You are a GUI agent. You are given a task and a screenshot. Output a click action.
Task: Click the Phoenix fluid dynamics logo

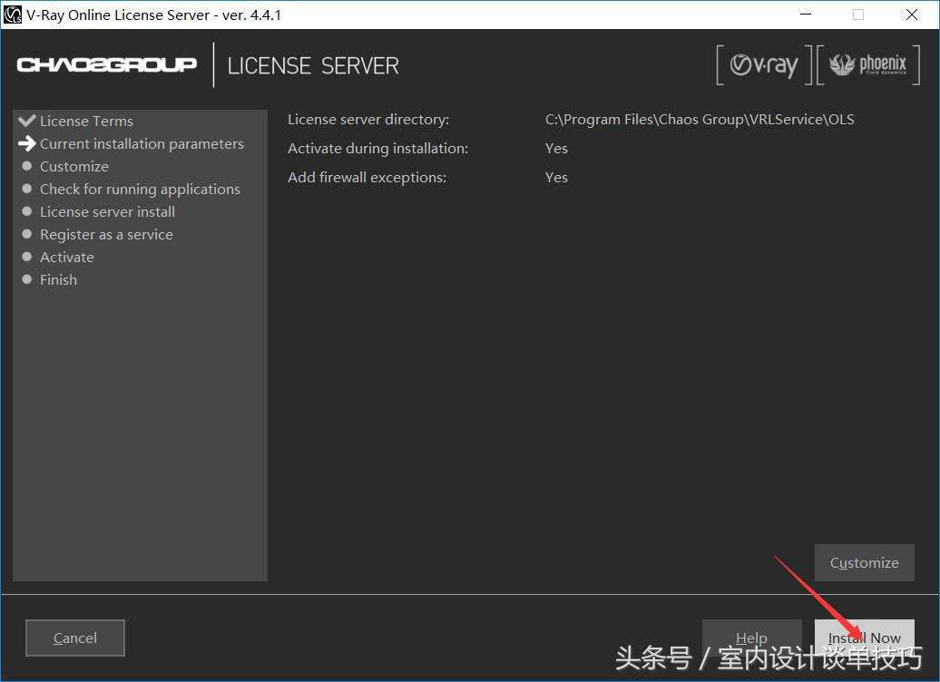pos(868,64)
